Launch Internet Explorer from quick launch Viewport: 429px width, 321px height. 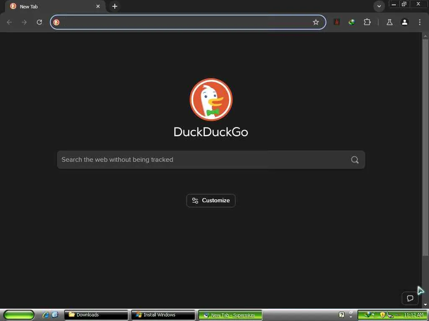point(46,315)
